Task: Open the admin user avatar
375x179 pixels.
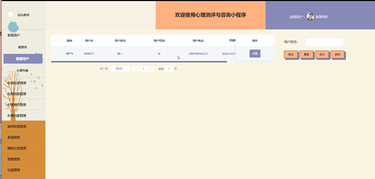Action: 310,16
